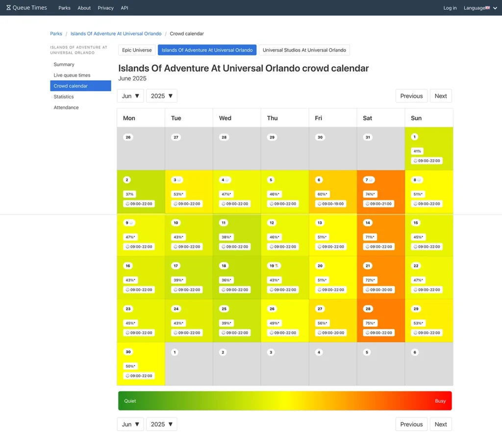The image size is (502, 444).
Task: Switch to Epic Universe tab
Action: point(137,50)
